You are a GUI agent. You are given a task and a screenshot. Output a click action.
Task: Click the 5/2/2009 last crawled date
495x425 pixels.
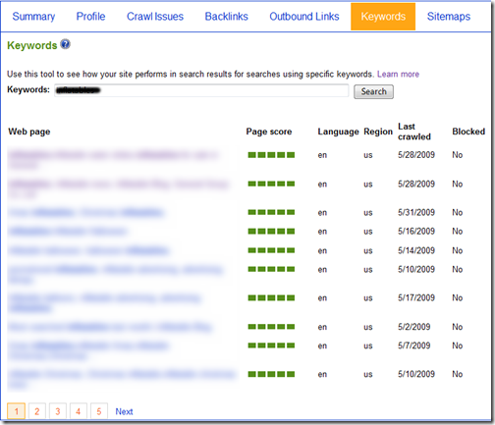tap(413, 327)
